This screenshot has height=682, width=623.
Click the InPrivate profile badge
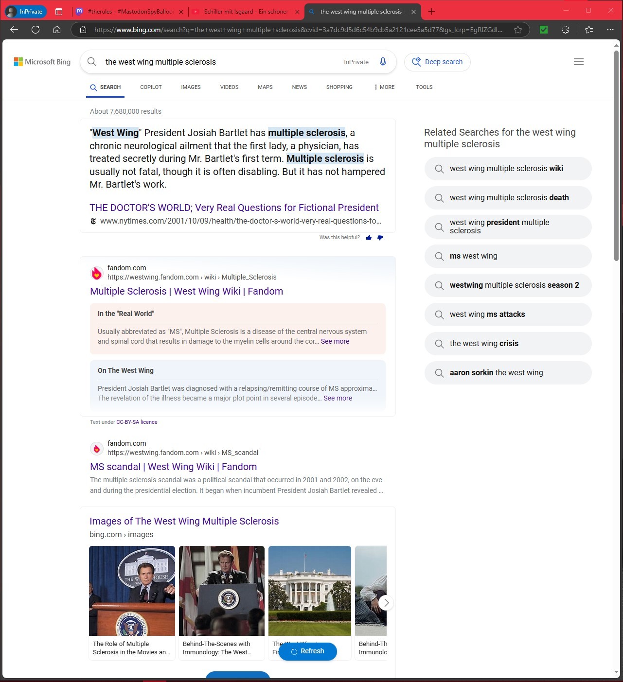click(25, 12)
